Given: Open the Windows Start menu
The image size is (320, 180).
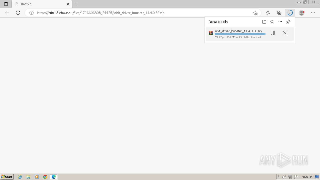Looking at the screenshot, I should (7, 177).
